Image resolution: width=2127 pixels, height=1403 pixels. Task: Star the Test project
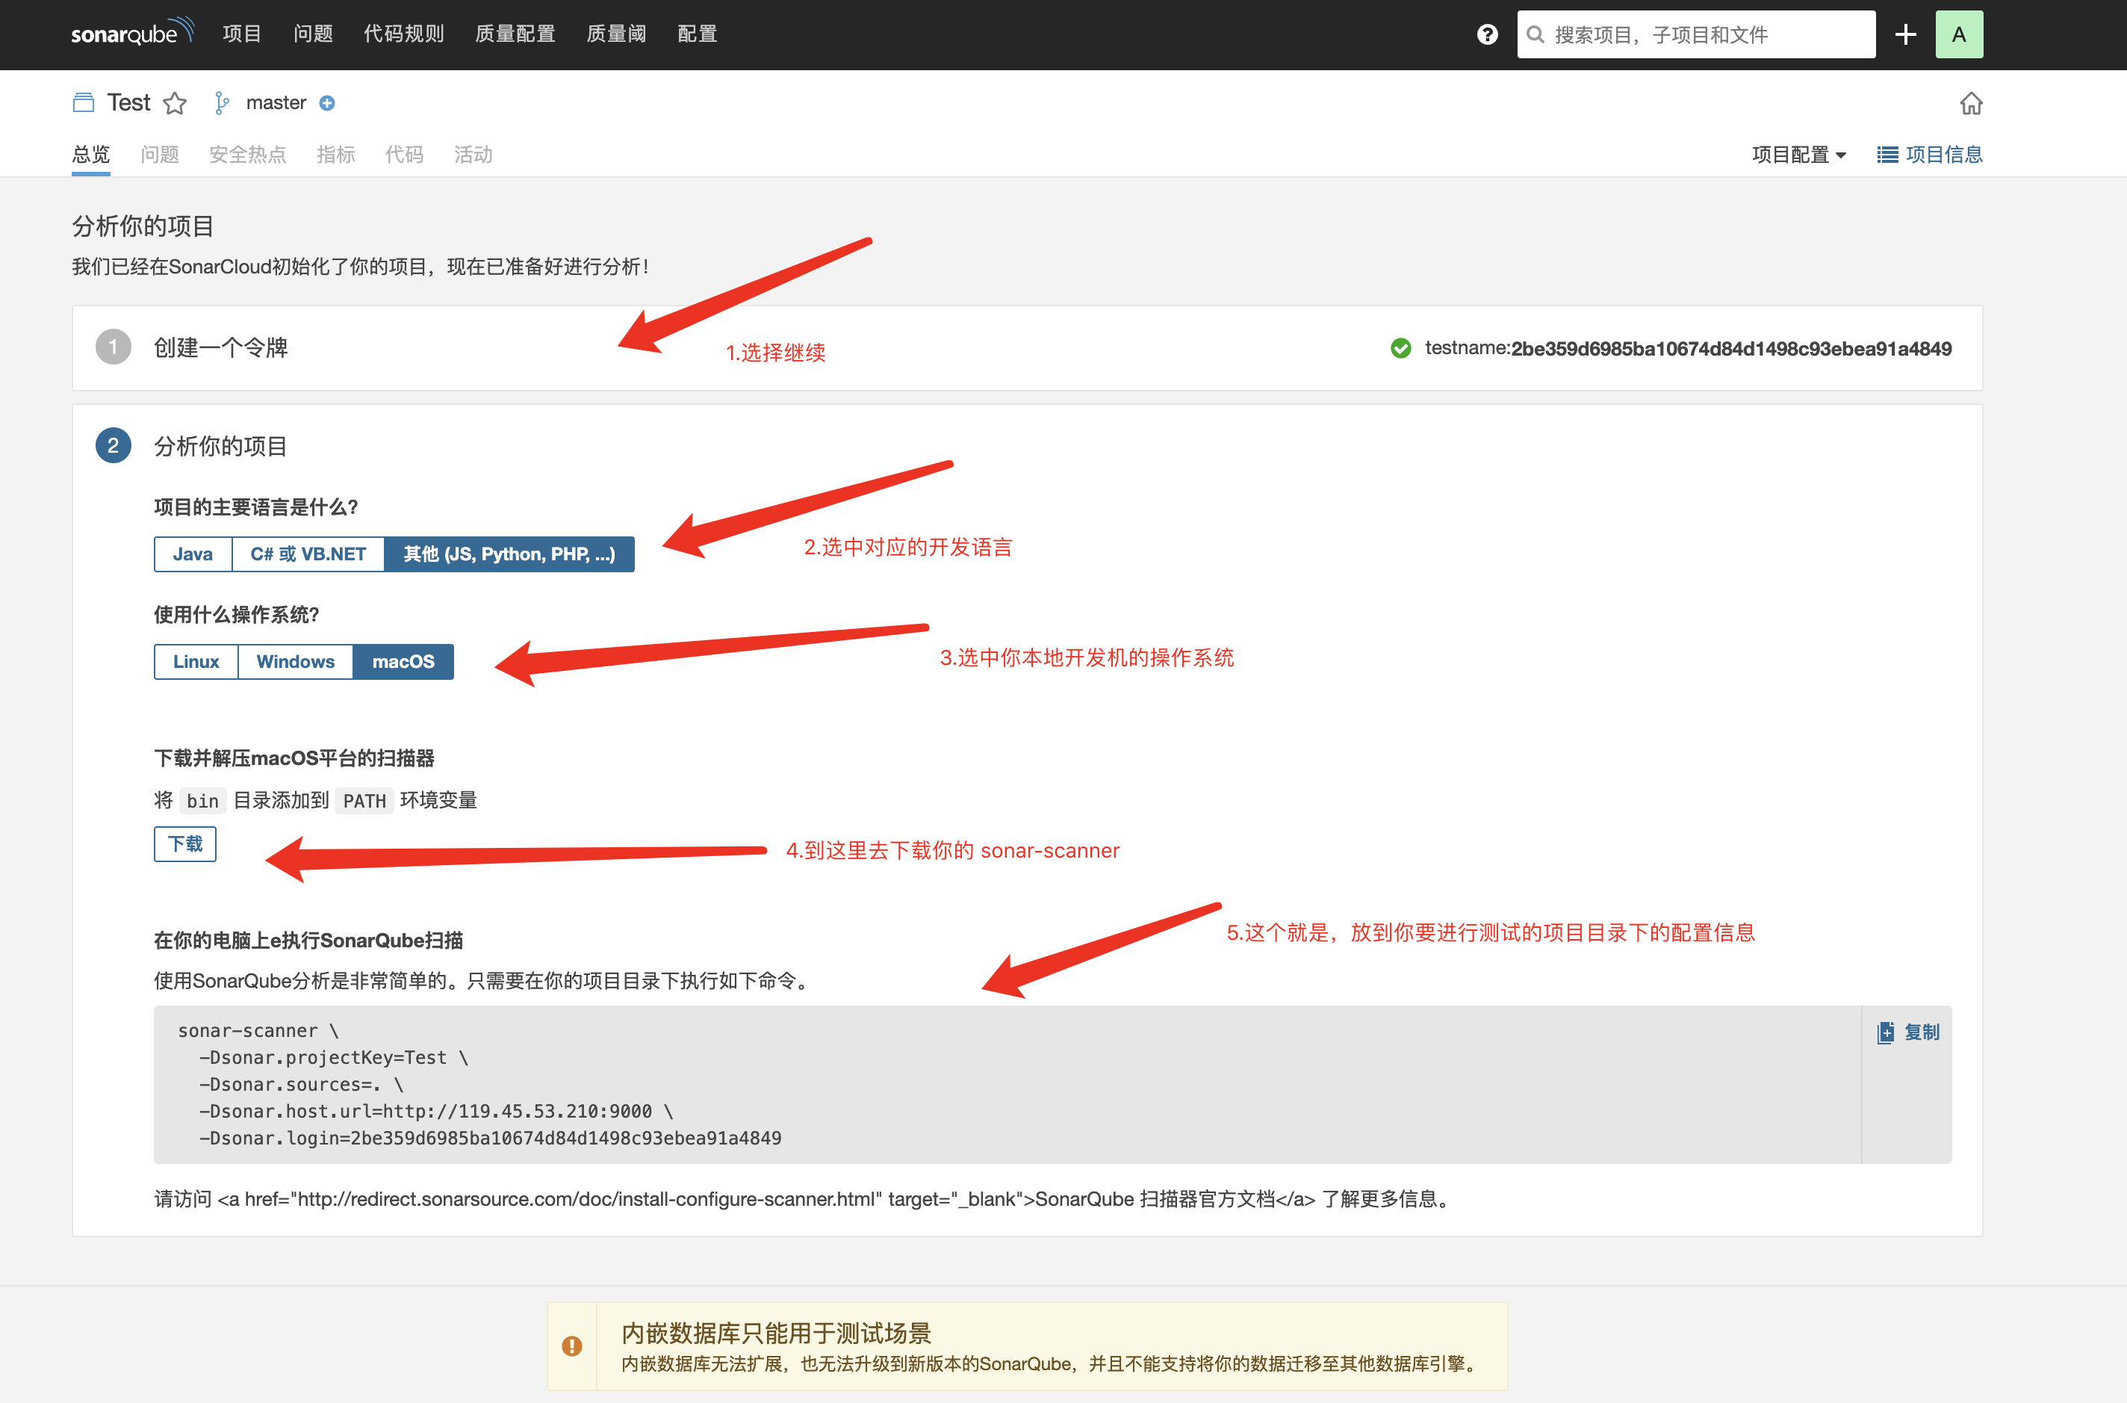click(x=176, y=103)
